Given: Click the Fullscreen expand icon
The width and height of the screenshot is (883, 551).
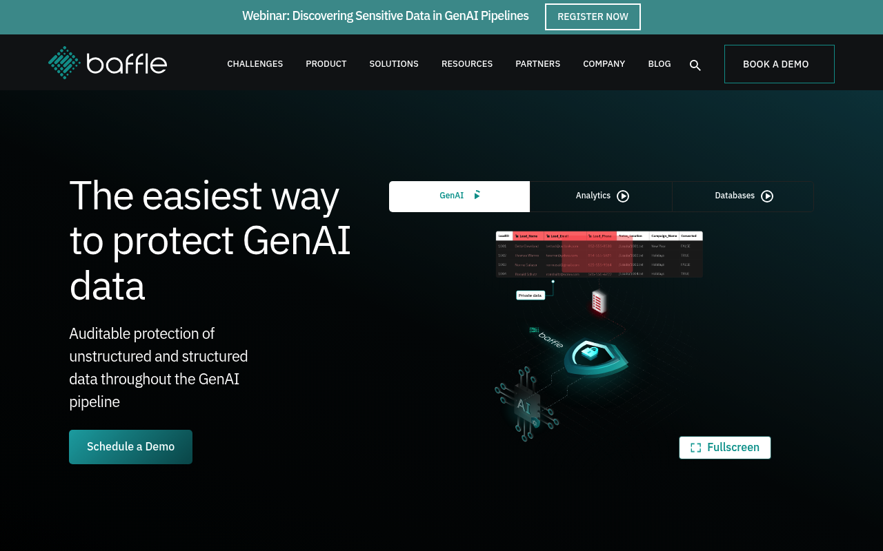Looking at the screenshot, I should tap(695, 448).
